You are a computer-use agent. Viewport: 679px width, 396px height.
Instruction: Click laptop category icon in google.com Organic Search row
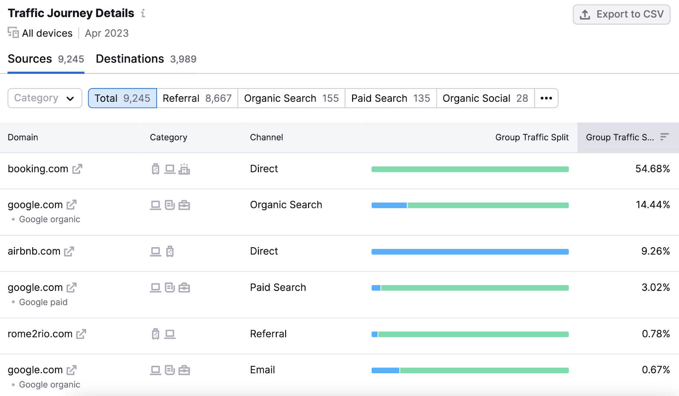pos(156,205)
